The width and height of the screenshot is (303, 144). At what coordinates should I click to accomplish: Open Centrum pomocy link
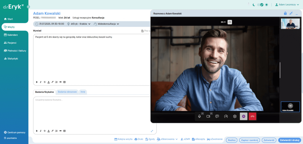tap(15, 132)
